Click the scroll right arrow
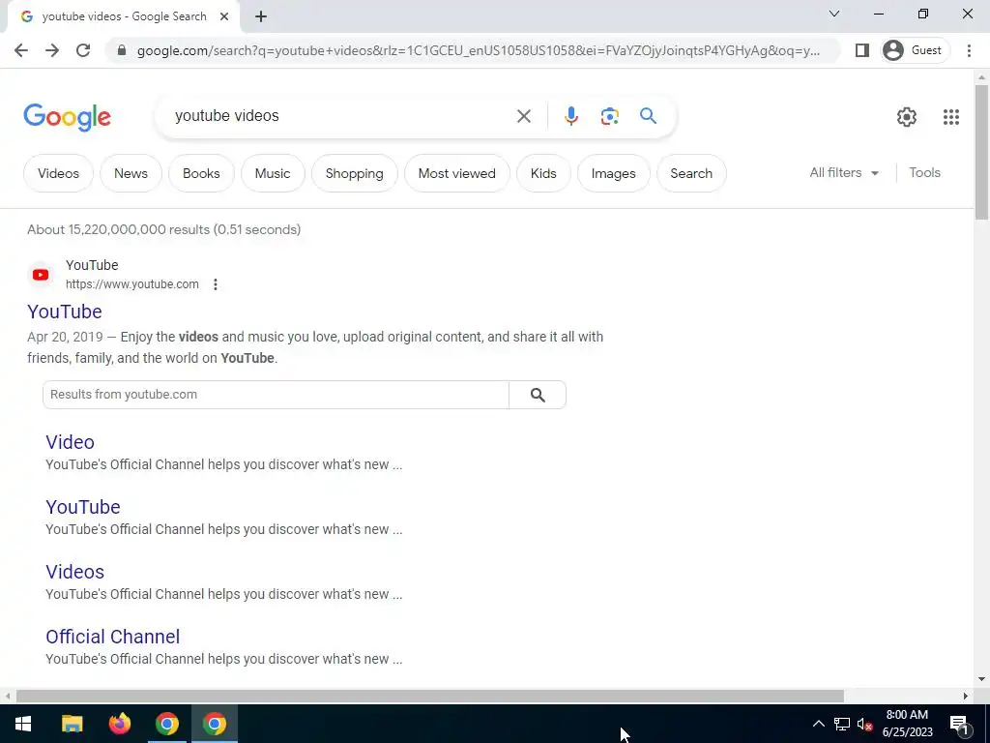The image size is (990, 743). pos(966,696)
